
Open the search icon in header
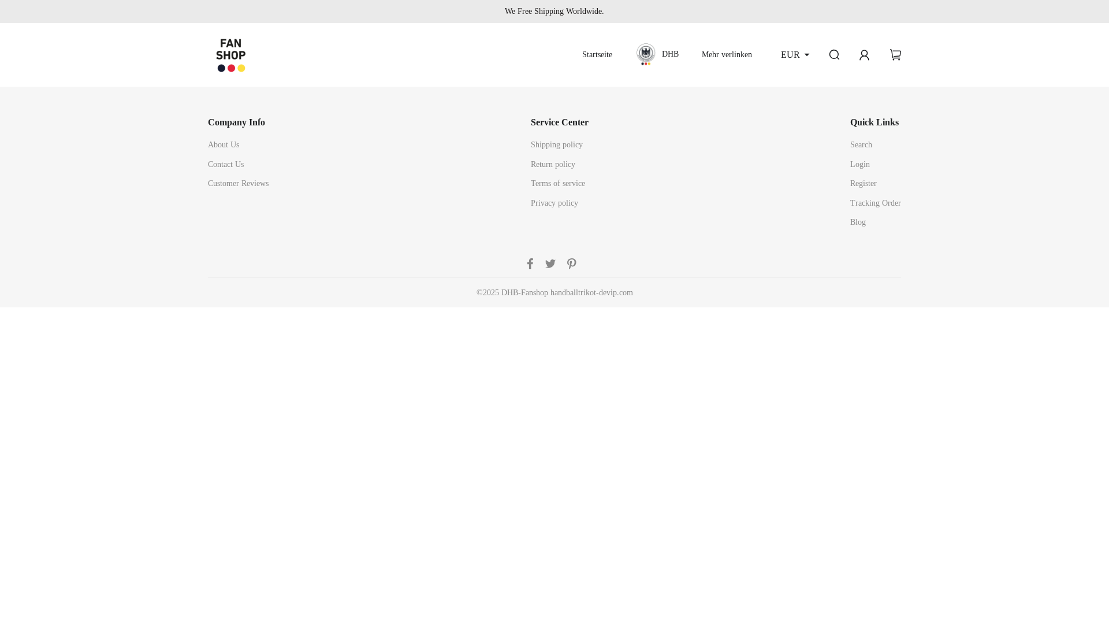[x=834, y=55]
